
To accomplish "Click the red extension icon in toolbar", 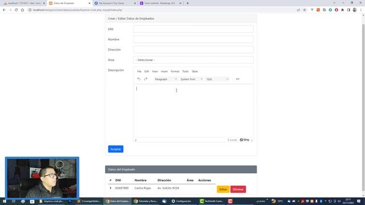I will coord(336,10).
